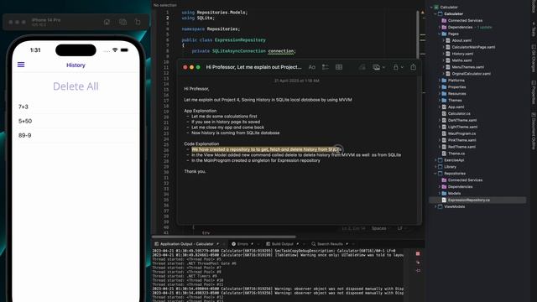Image resolution: width=537 pixels, height=302 pixels.
Task: Collapse the Calculator solution node
Action: (431, 8)
